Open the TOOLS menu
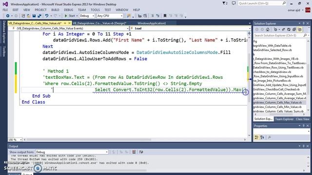The width and height of the screenshot is (312, 175). [96, 10]
